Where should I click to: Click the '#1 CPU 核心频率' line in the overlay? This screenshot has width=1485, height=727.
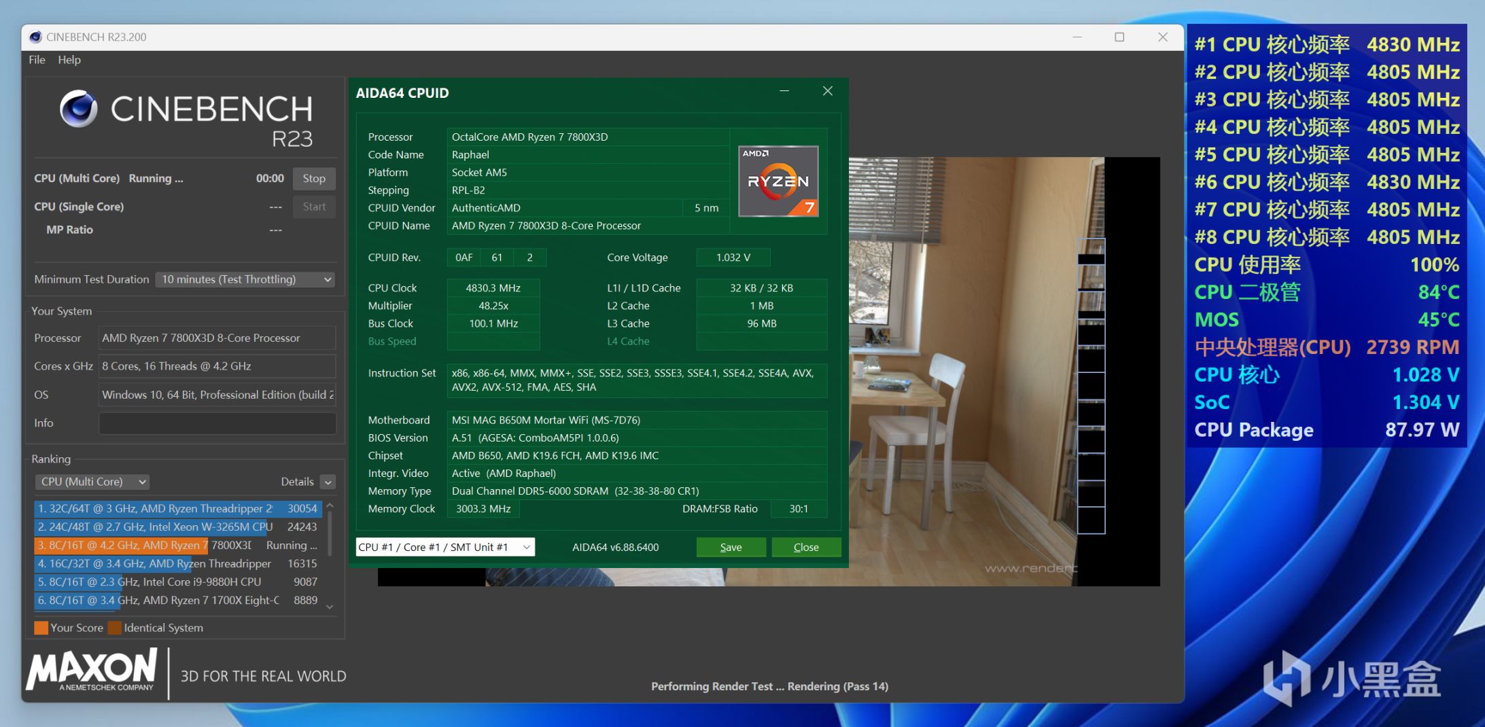point(1327,44)
